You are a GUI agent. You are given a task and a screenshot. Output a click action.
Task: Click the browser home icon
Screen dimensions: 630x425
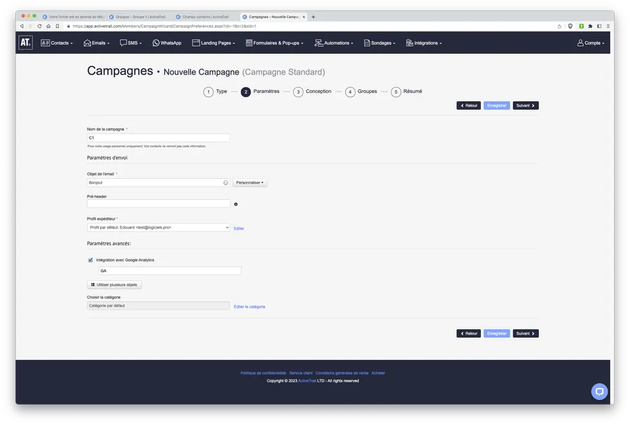pos(48,26)
